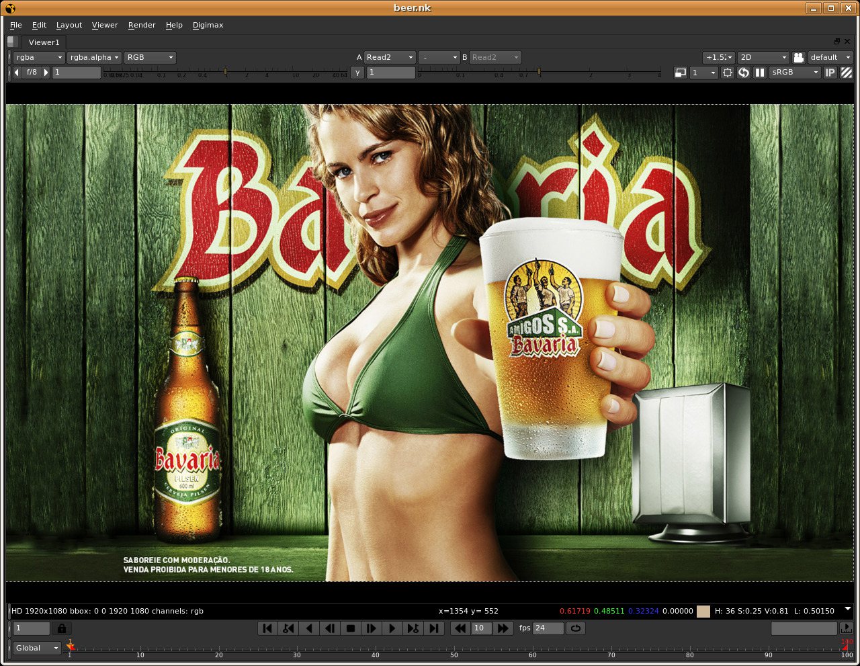Open the Help menu
This screenshot has height=666, width=860.
click(x=174, y=25)
